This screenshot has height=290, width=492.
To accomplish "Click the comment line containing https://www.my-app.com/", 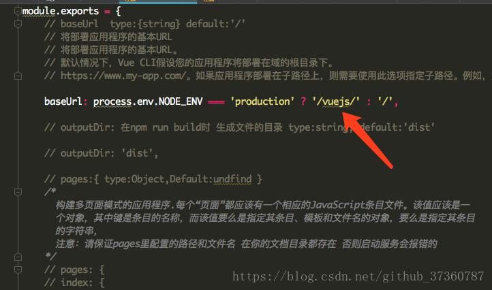I will [266, 76].
